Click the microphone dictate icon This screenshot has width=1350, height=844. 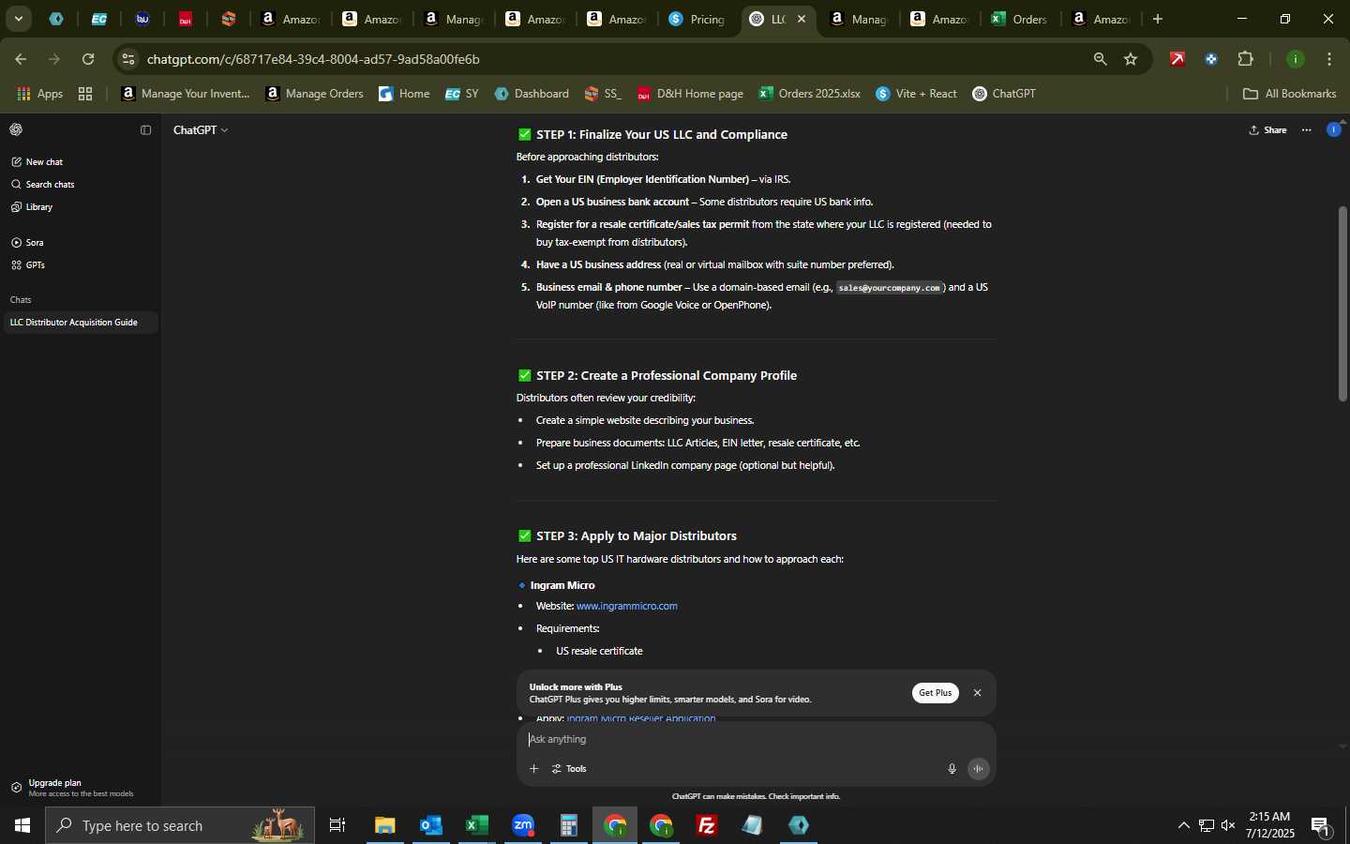tap(952, 769)
